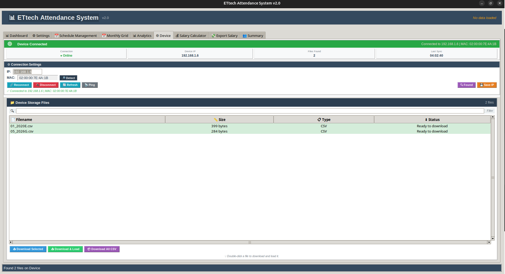The width and height of the screenshot is (505, 274).
Task: Click the v2.0 version label
Action: 105,18
